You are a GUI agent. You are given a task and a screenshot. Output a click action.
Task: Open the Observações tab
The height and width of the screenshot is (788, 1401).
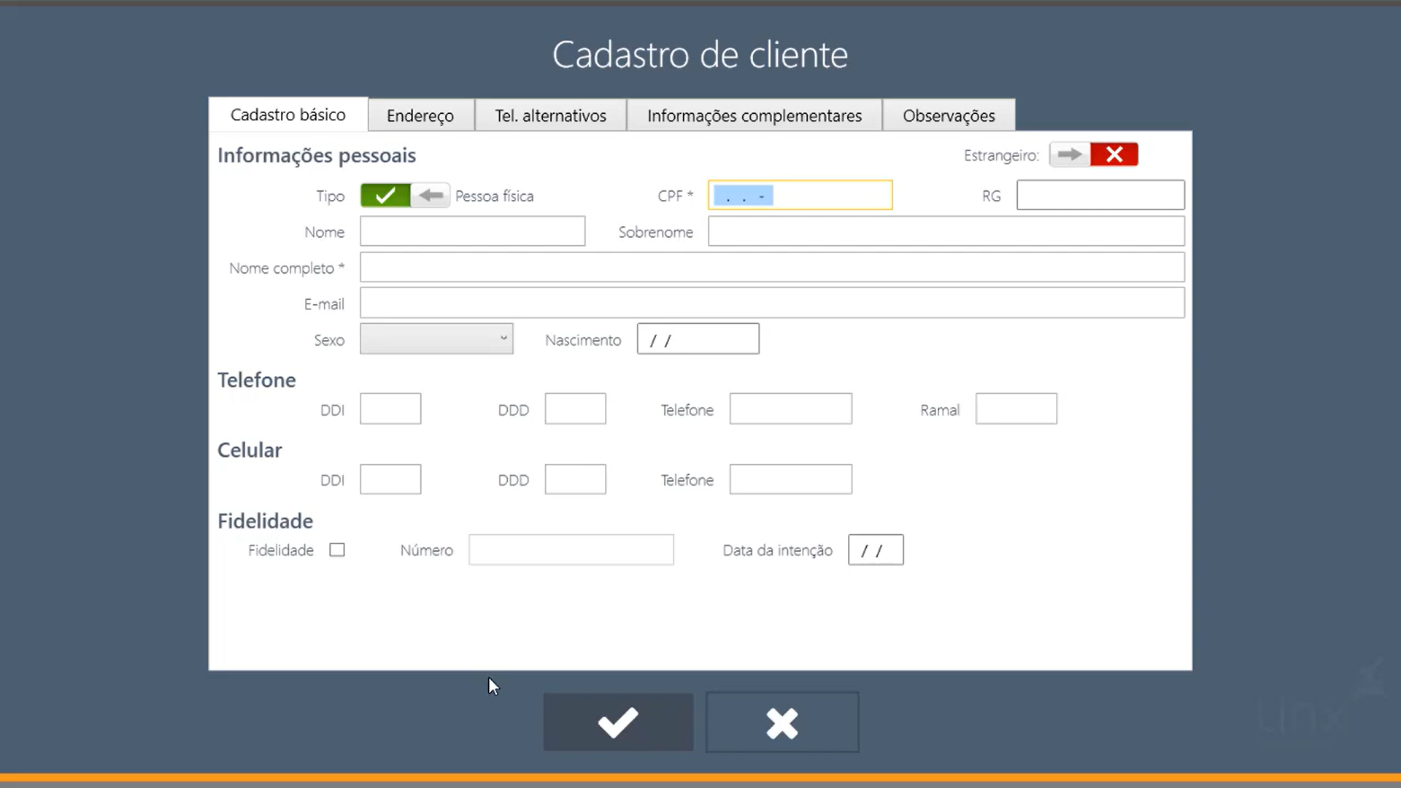949,115
